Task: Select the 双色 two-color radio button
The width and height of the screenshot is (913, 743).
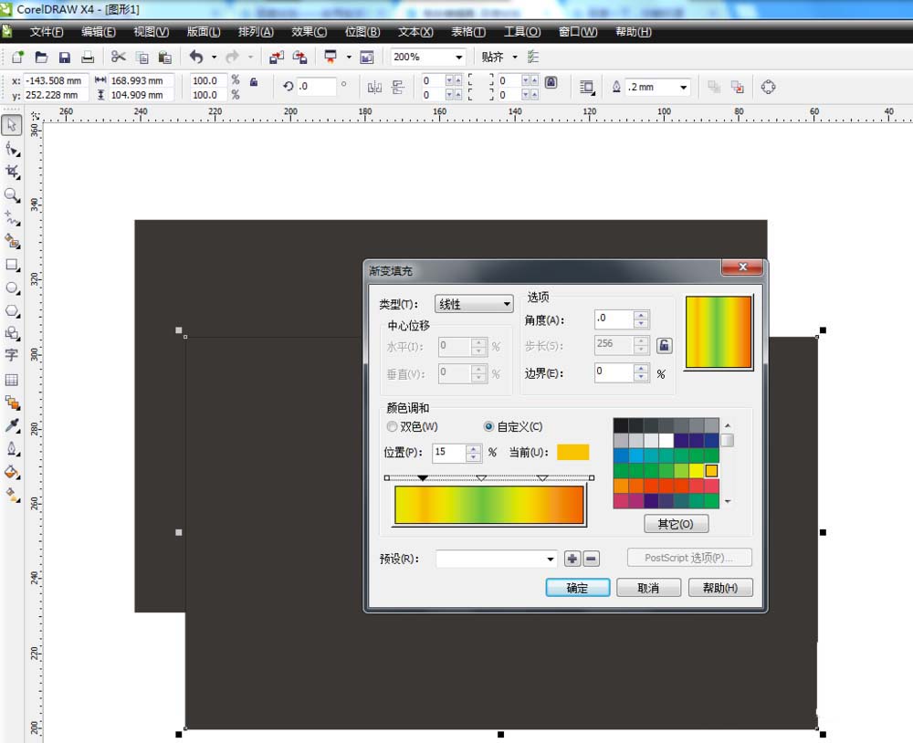Action: pyautogui.click(x=393, y=426)
